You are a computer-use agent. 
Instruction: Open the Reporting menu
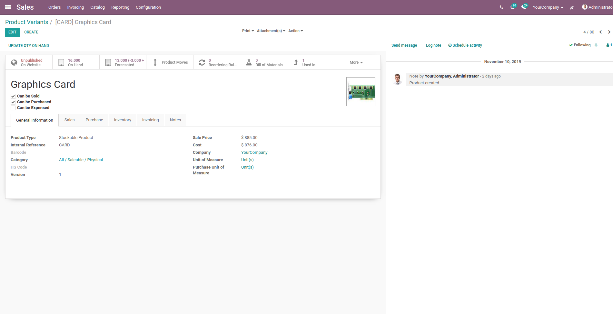(x=120, y=7)
